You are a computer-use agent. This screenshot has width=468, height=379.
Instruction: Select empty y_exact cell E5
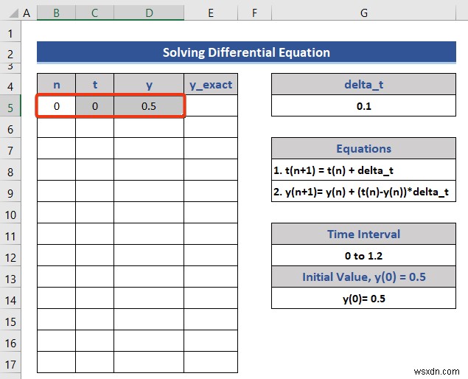coord(211,105)
